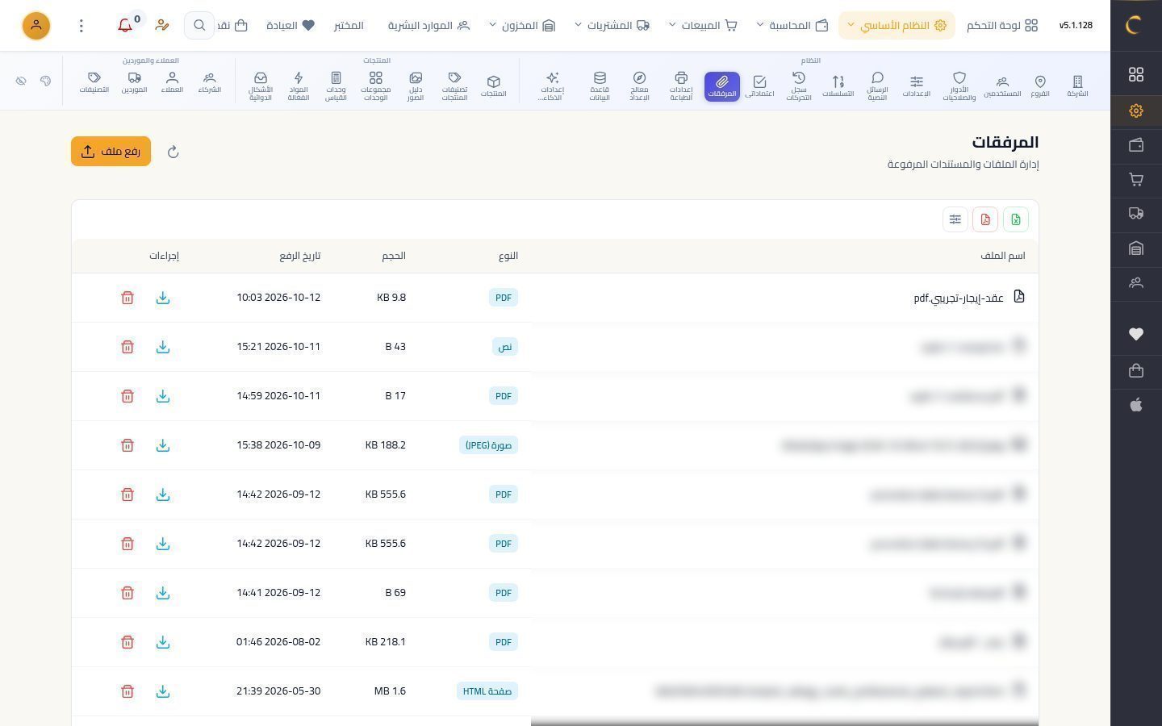
Task: Download the عقد-إيجار-تجريبي.pdf file
Action: (163, 298)
